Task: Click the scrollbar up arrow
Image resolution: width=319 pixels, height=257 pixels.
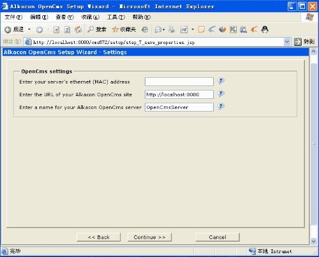Action: [313, 52]
